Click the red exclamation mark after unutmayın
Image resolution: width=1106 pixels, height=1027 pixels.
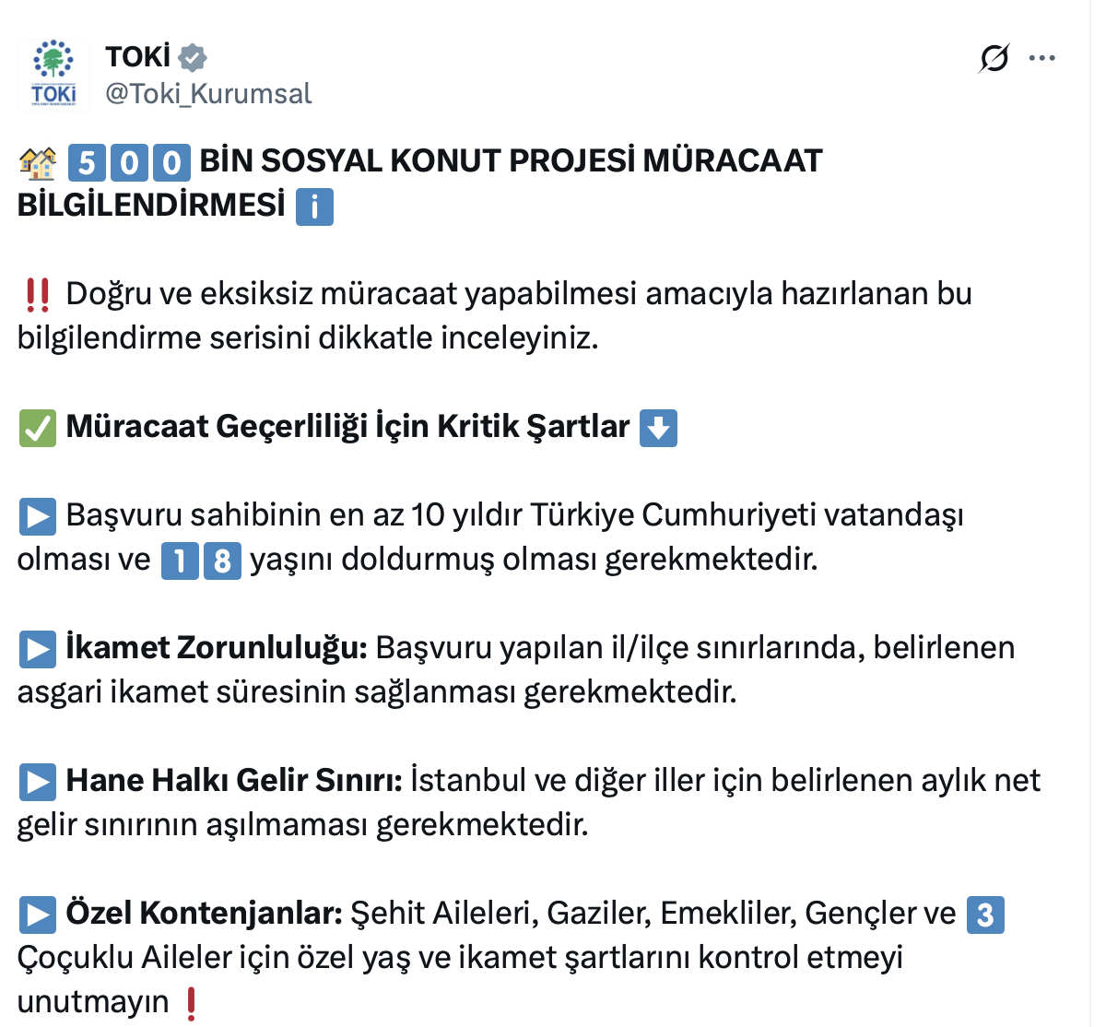191,1003
